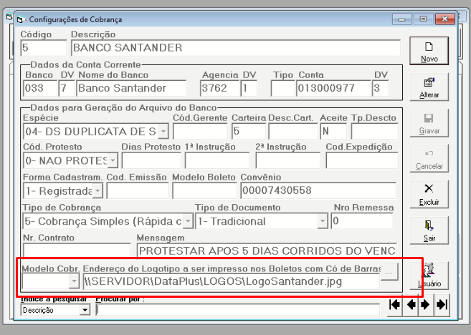Click the Cód.Gerente field
Image resolution: width=471 pixels, height=335 pixels.
[200, 132]
